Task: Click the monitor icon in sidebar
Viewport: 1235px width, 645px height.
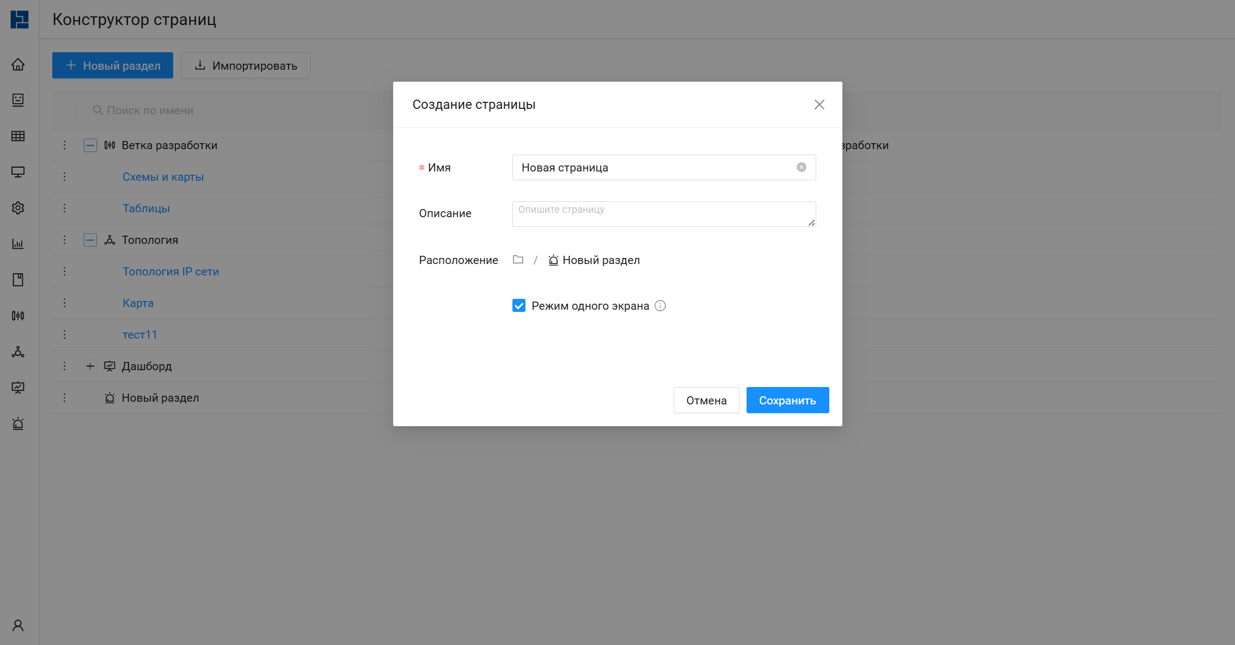Action: [x=18, y=172]
